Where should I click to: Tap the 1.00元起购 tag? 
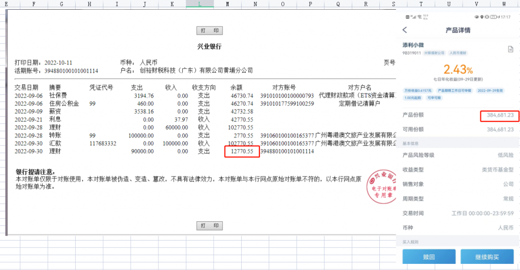pyautogui.click(x=413, y=98)
